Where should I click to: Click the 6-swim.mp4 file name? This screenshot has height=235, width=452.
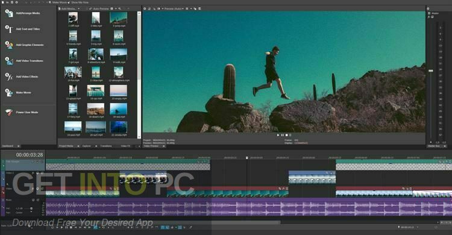(x=119, y=44)
